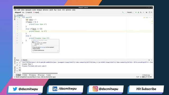
Task: Go to next highlighted error arrow
Action: click(x=152, y=17)
